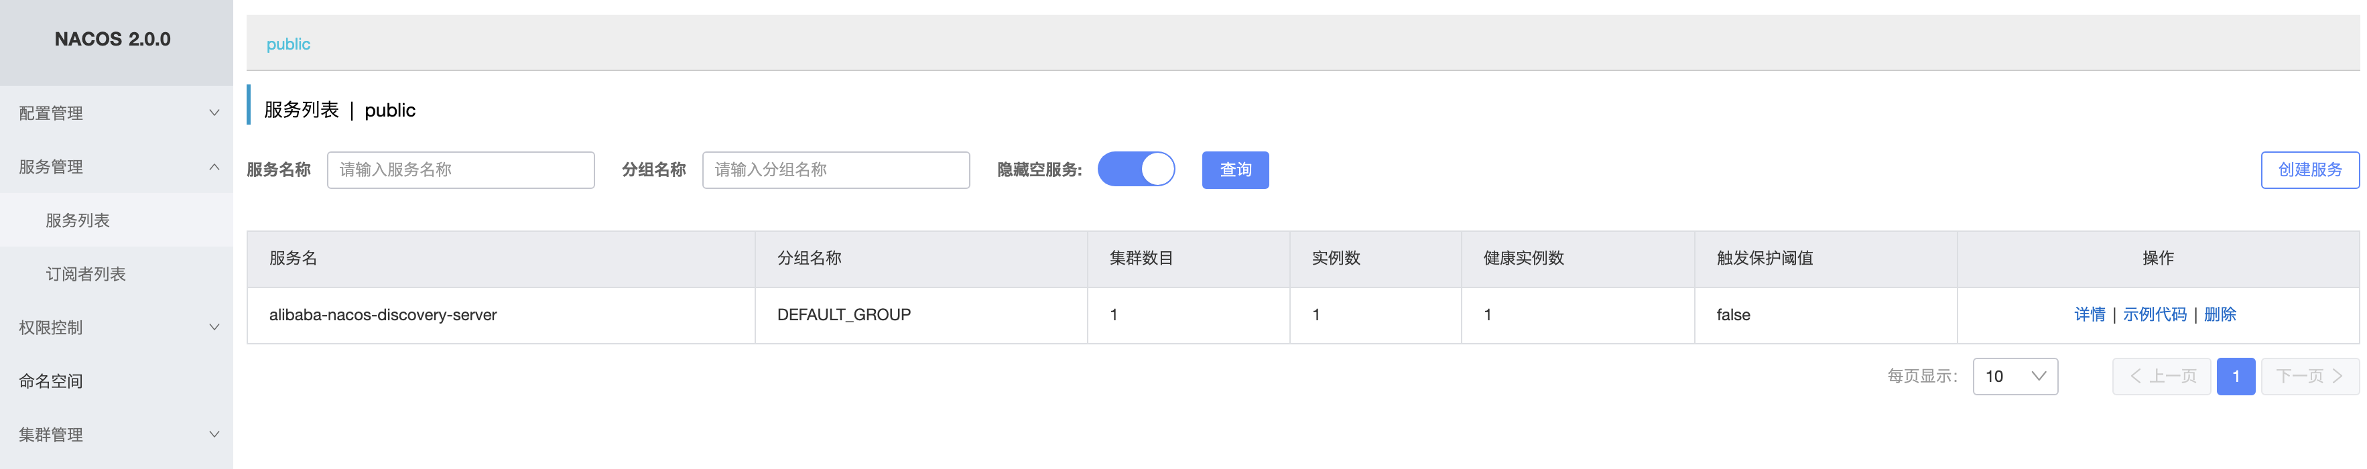The width and height of the screenshot is (2367, 469).
Task: Click 删除 to delete the service
Action: pyautogui.click(x=2219, y=315)
